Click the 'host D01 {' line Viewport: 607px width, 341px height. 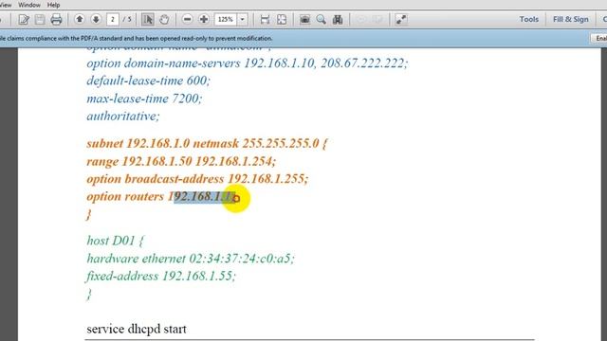[115, 241]
